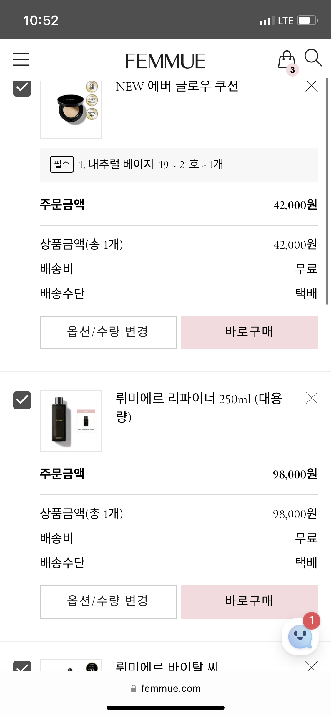Remove the 뤼미에르 바이탈 씨 item
The width and height of the screenshot is (331, 717).
[x=312, y=666]
